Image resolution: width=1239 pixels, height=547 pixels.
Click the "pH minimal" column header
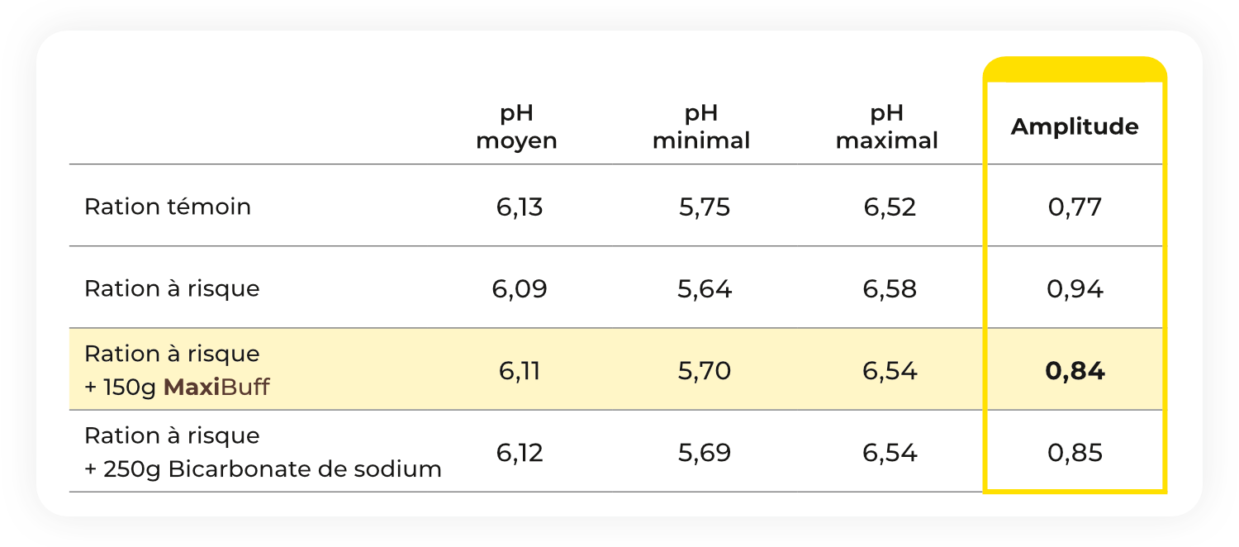(701, 127)
